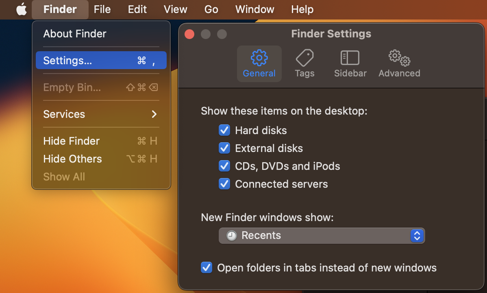Open the Go menu

pos(211,9)
